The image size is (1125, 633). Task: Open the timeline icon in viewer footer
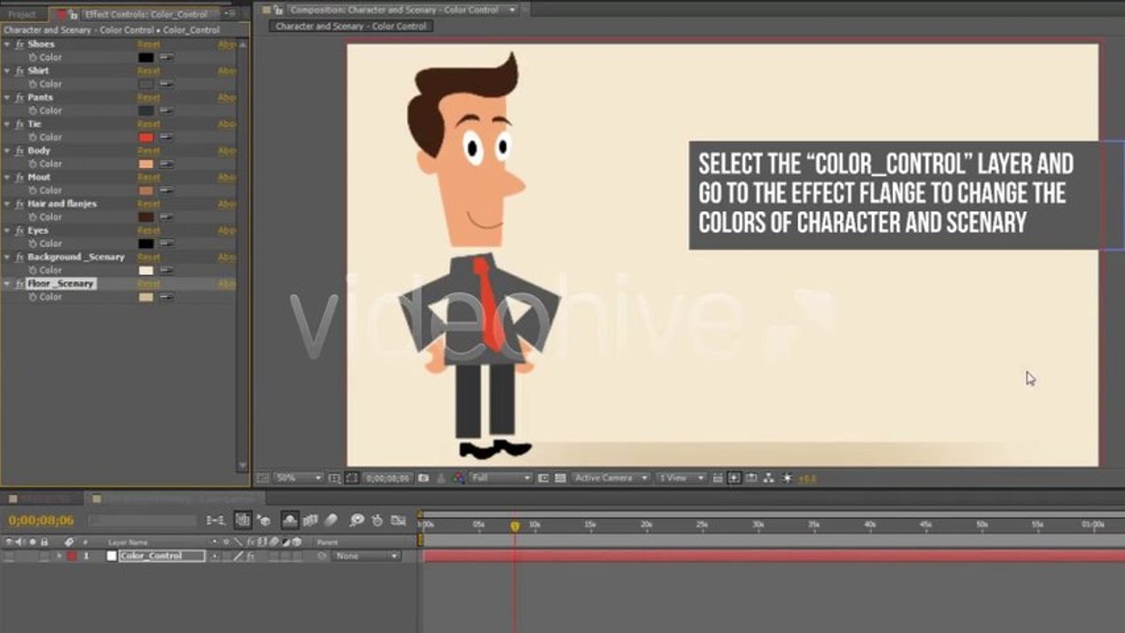click(x=751, y=477)
